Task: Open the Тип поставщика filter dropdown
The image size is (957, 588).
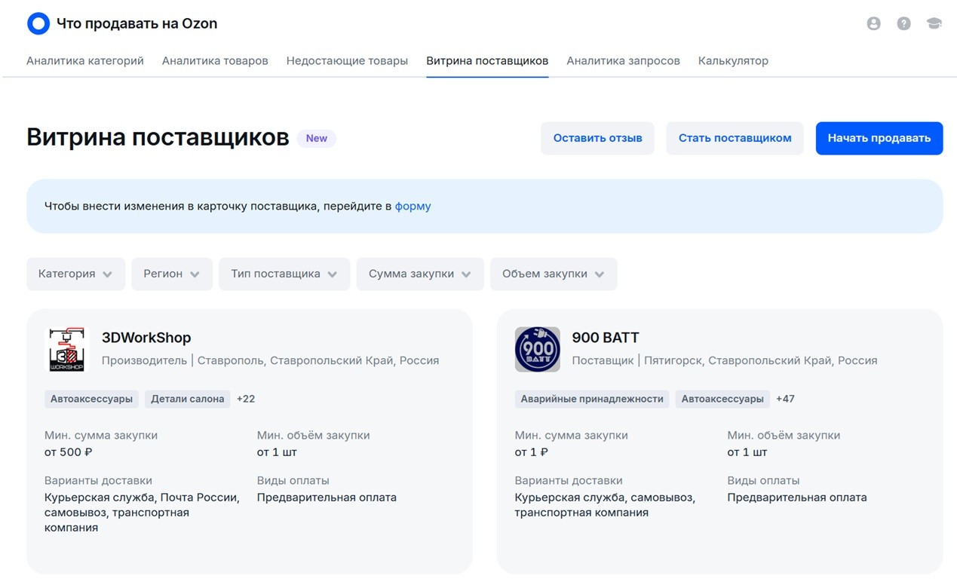Action: click(x=284, y=274)
